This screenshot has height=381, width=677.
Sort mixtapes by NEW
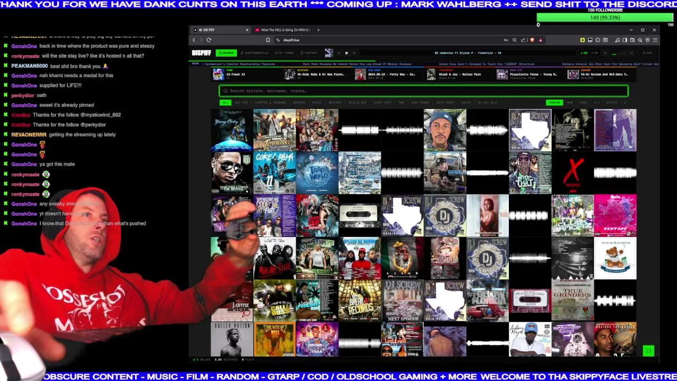point(570,103)
